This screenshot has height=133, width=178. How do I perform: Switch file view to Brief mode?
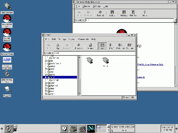[x=111, y=46]
